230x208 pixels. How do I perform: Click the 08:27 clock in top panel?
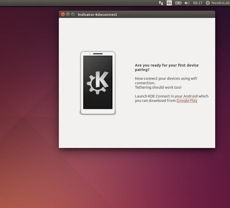pyautogui.click(x=198, y=3)
